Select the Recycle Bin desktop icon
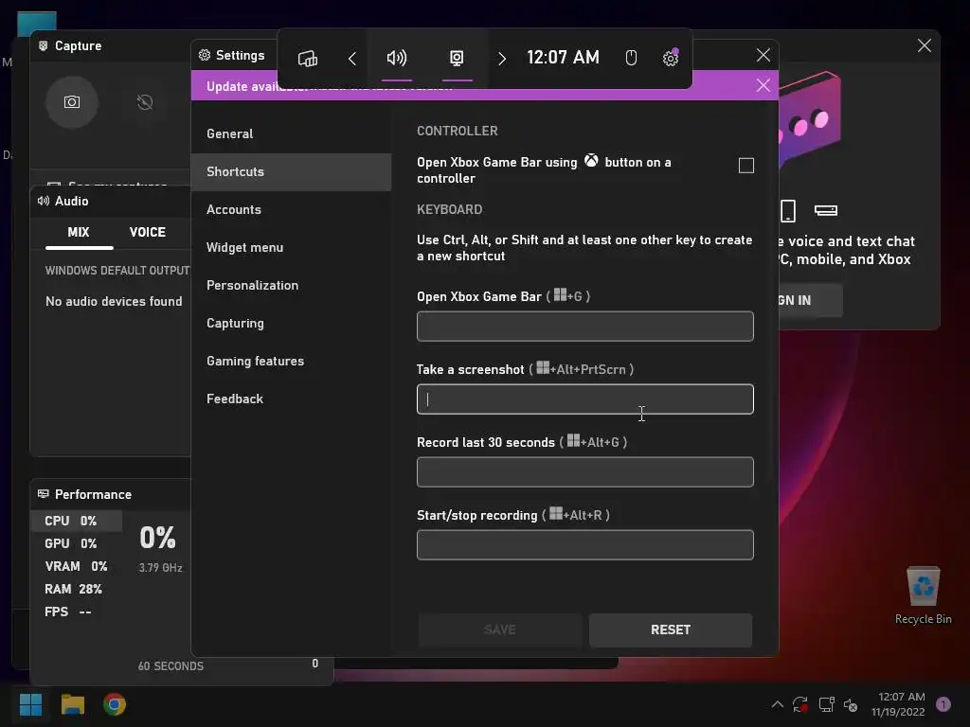970x727 pixels. 923,595
